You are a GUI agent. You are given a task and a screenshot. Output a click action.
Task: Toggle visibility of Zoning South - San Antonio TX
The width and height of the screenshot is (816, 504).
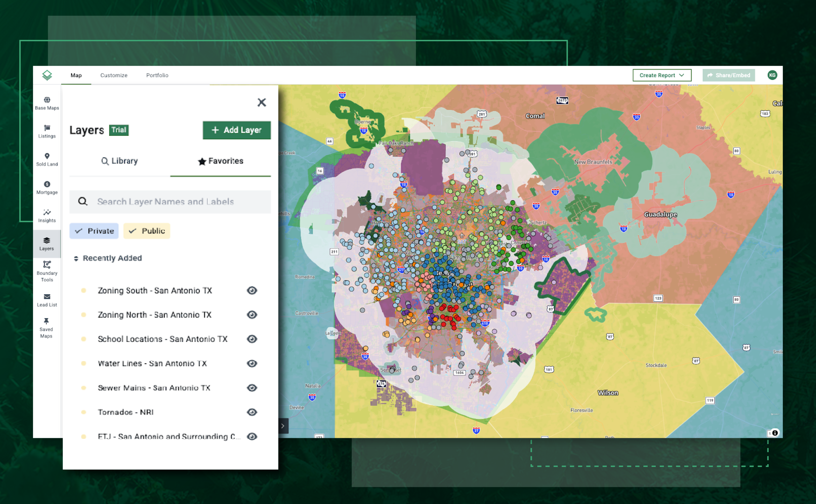[x=252, y=290]
